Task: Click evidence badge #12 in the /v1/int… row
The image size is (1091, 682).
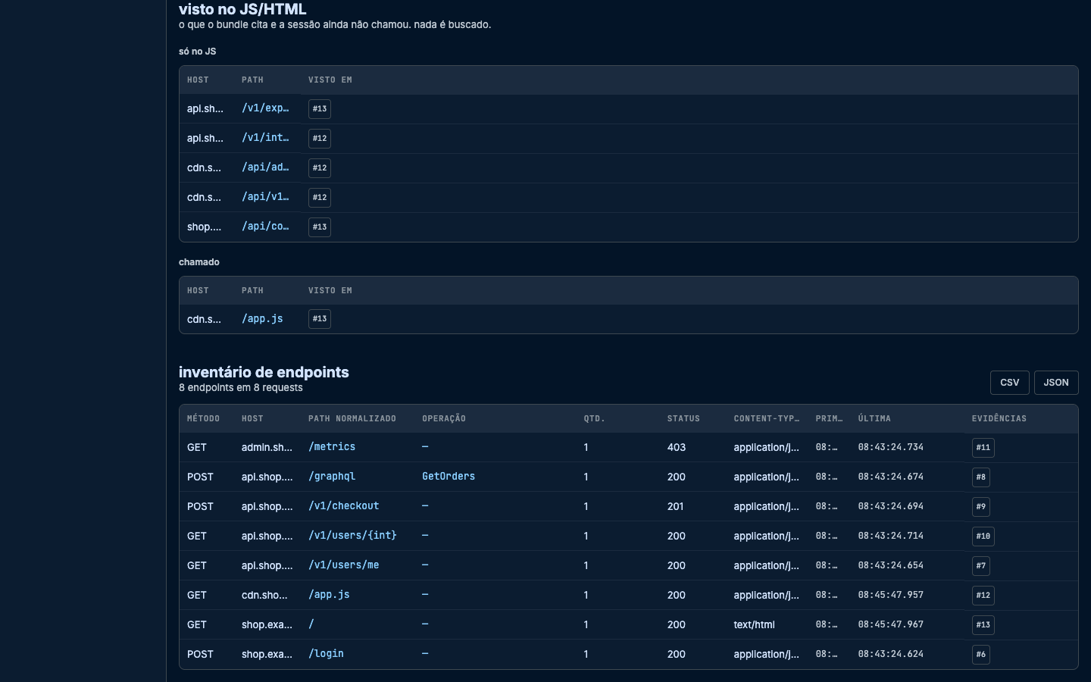Action: coord(320,139)
